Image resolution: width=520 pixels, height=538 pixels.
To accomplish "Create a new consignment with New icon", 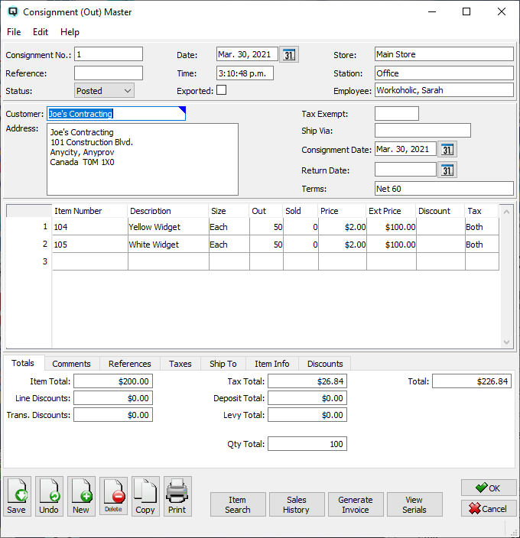I will point(81,496).
